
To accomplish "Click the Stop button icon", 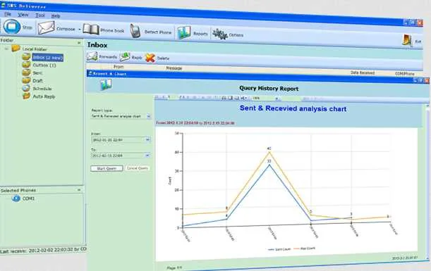I will click(x=11, y=27).
